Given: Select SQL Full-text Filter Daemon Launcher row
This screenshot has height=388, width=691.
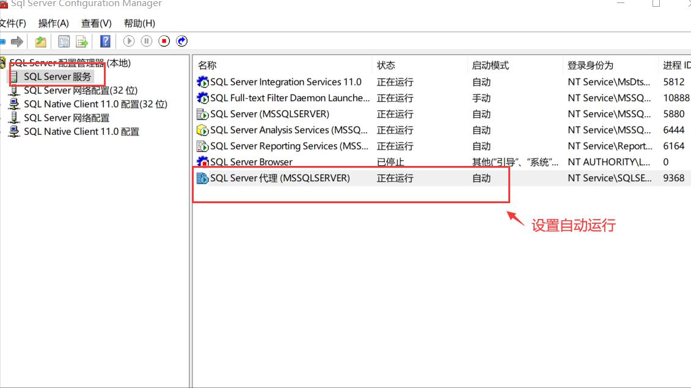Looking at the screenshot, I should 442,98.
